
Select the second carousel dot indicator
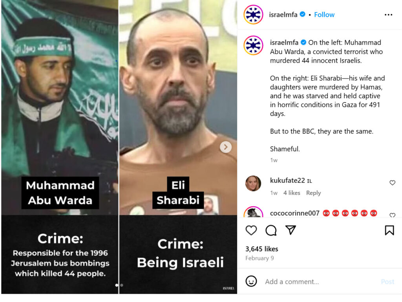pos(122,285)
